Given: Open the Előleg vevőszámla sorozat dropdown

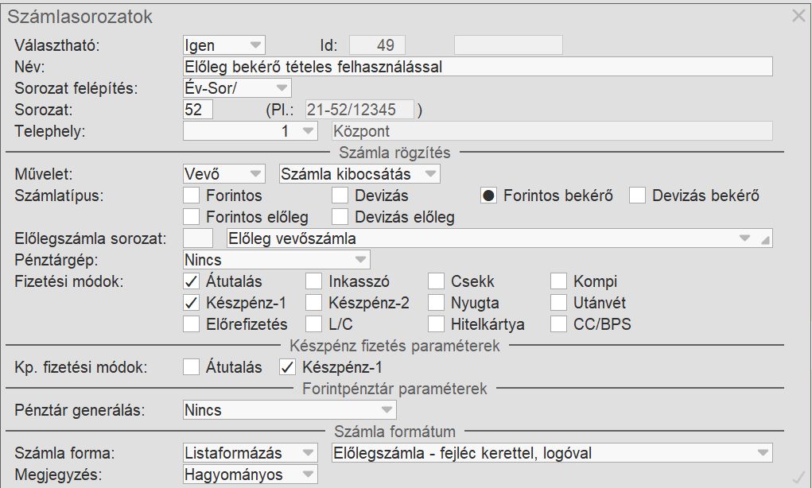Looking at the screenshot, I should click(744, 238).
